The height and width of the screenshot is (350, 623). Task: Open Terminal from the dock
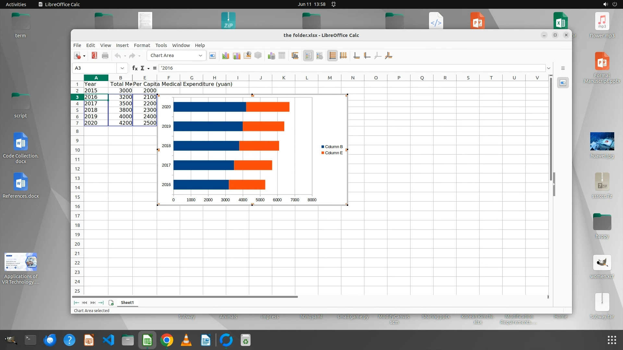tap(30, 340)
